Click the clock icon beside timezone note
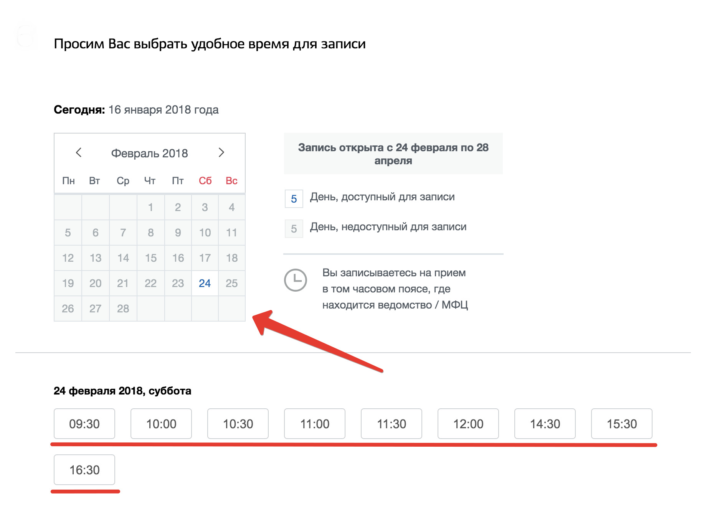Screen dimensions: 717x515 (x=295, y=280)
